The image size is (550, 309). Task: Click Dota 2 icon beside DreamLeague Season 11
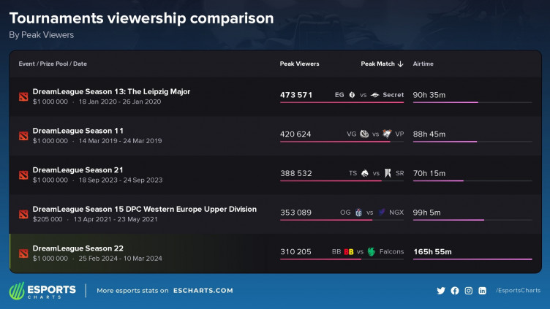pyautogui.click(x=23, y=136)
